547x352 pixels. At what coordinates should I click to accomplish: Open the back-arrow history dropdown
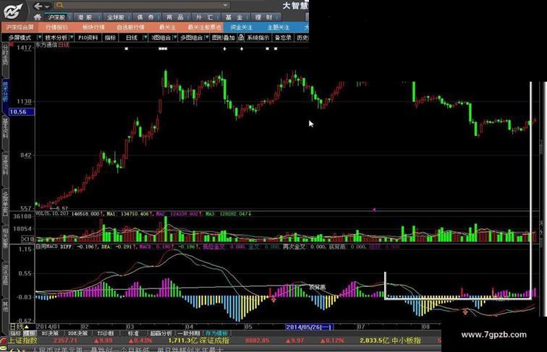pos(47,7)
